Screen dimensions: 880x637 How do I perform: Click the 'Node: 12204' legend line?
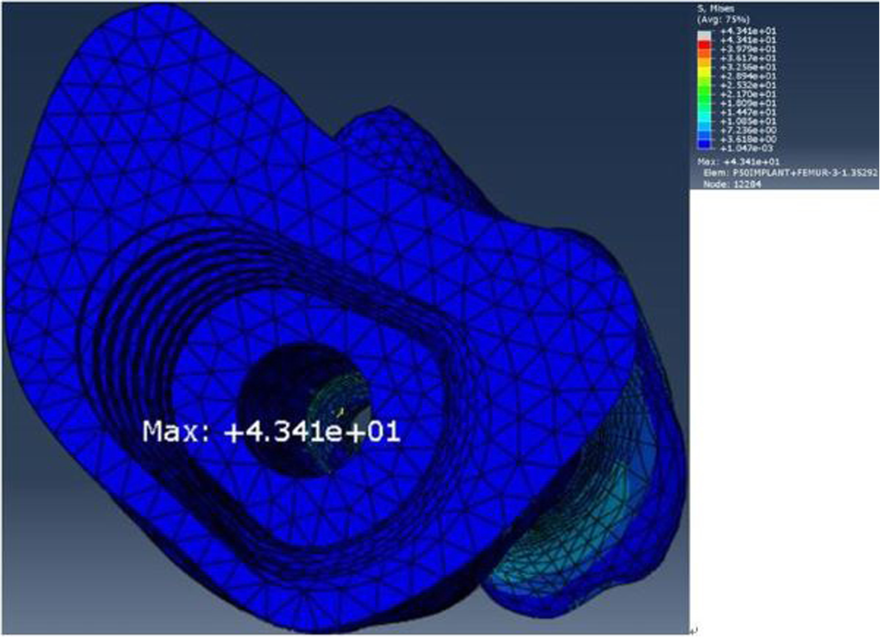(x=732, y=184)
